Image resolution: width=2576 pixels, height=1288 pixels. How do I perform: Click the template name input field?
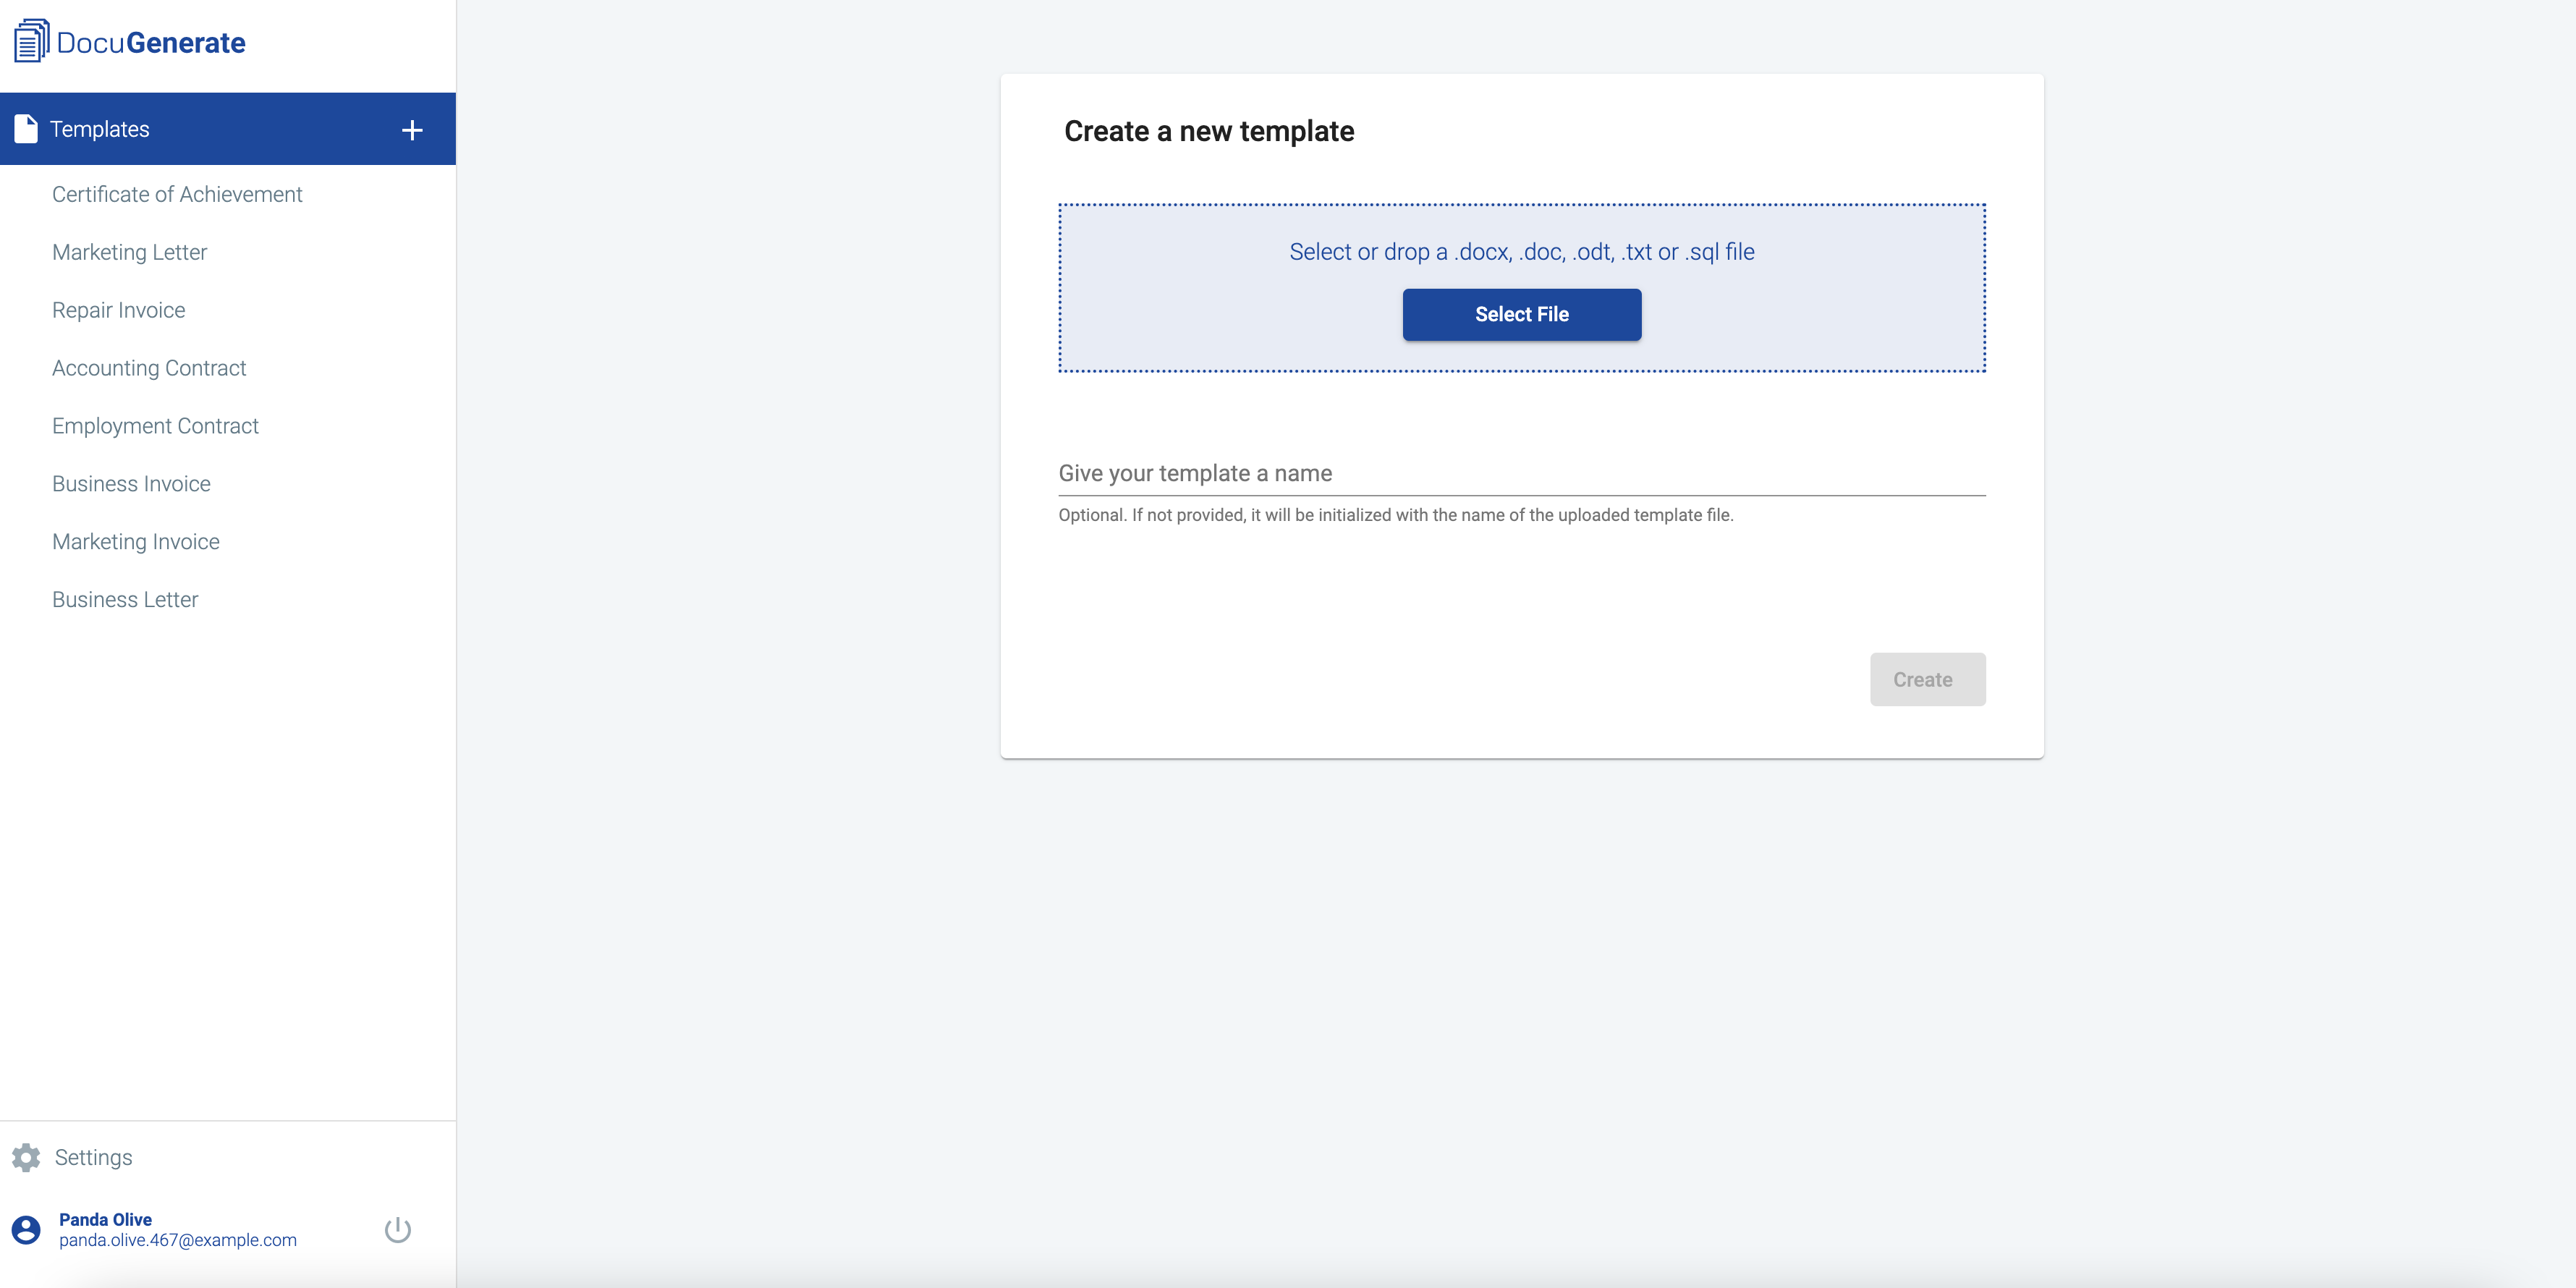pyautogui.click(x=1521, y=473)
